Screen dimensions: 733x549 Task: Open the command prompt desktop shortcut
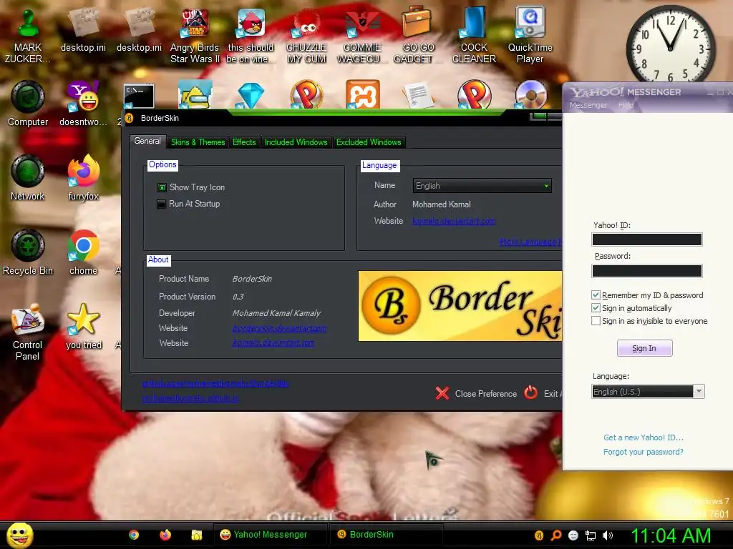click(139, 96)
